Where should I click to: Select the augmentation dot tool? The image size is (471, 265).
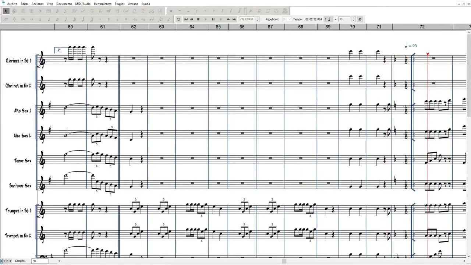point(100,19)
